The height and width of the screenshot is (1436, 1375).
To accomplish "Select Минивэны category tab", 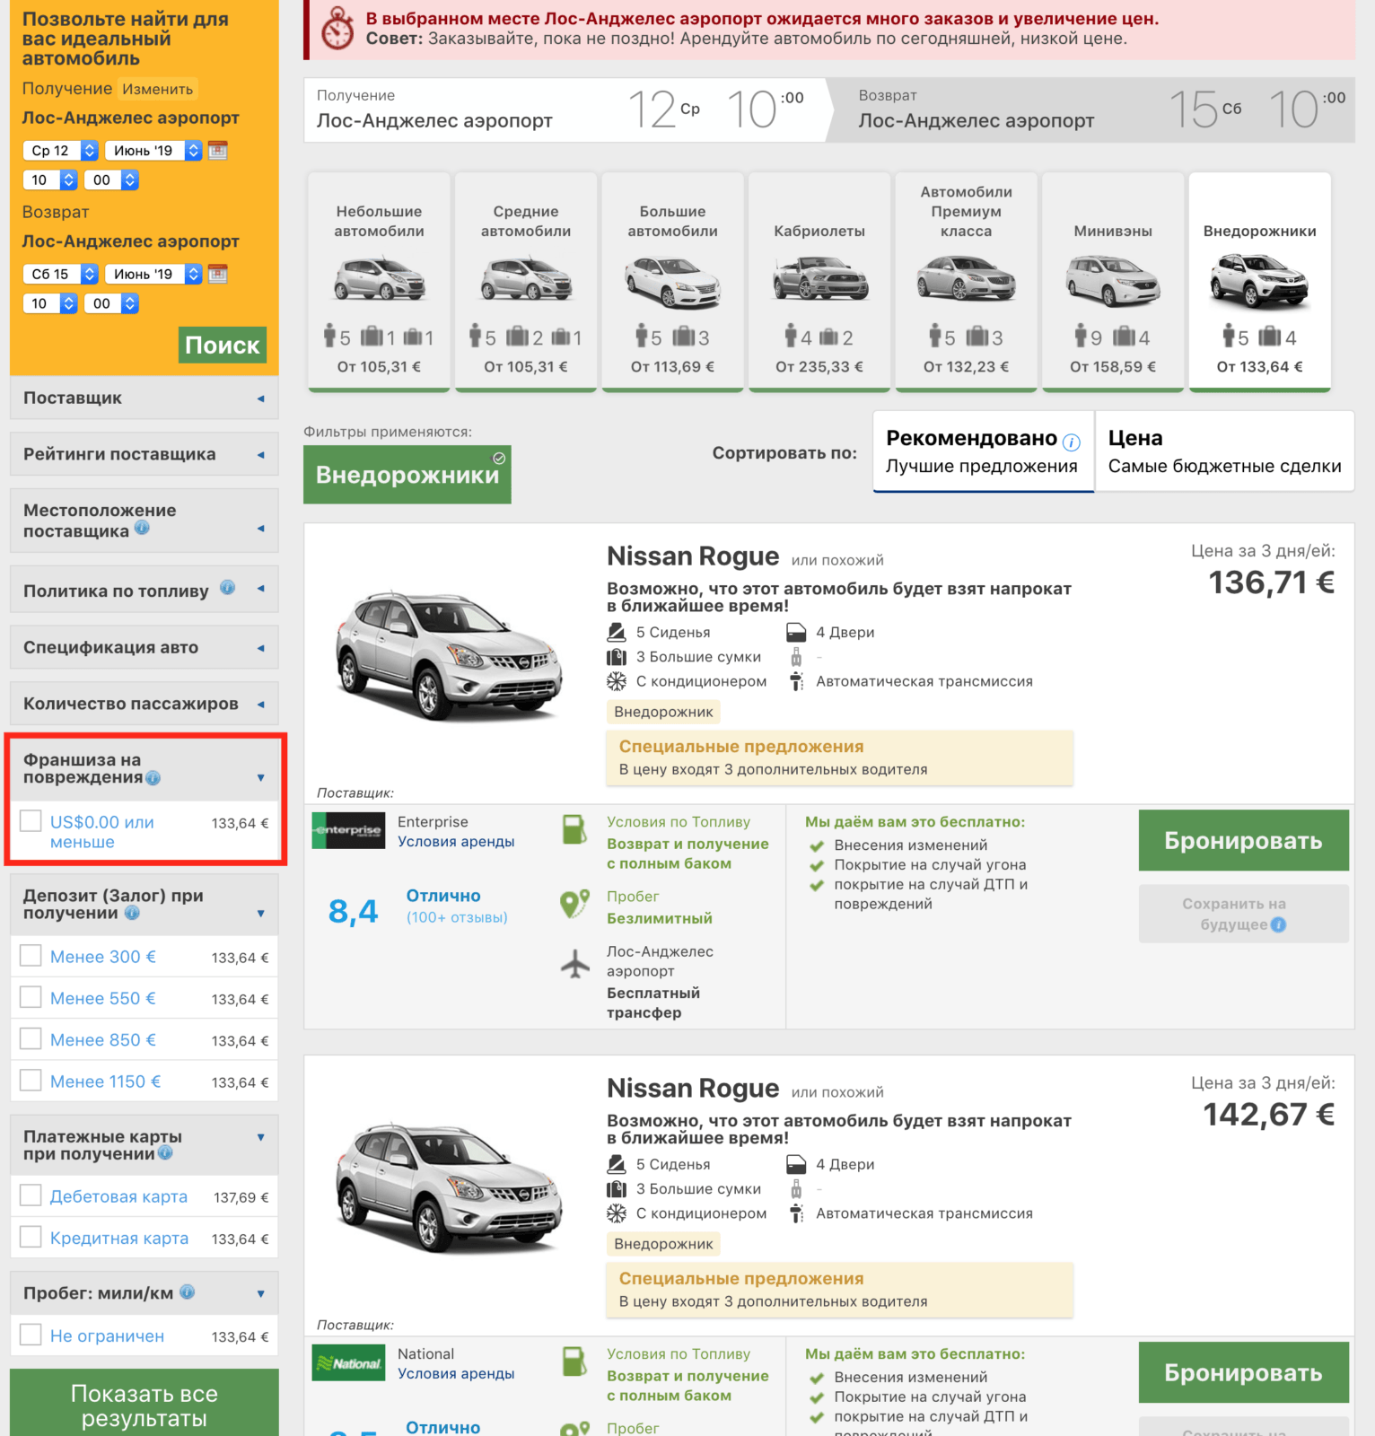I will tap(1113, 282).
